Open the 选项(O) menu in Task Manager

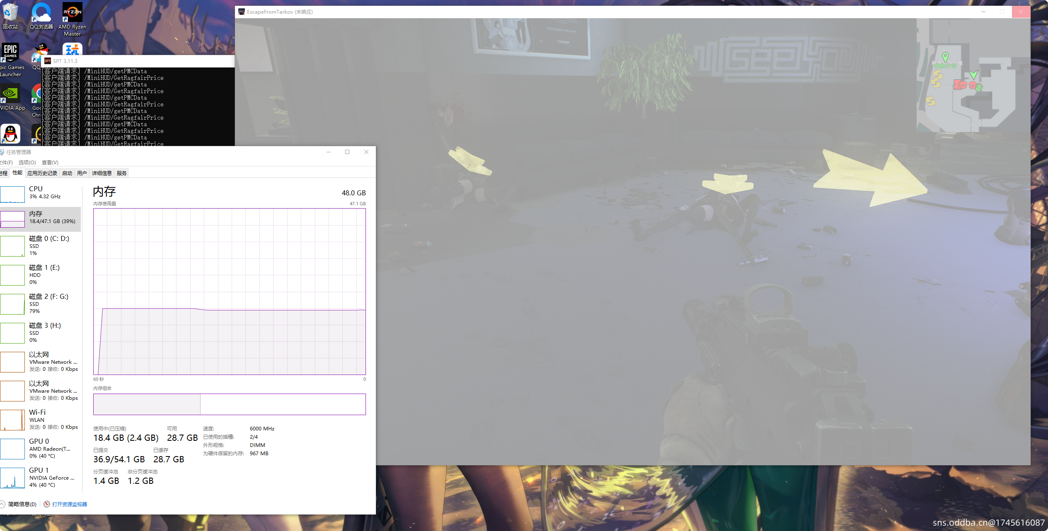27,162
